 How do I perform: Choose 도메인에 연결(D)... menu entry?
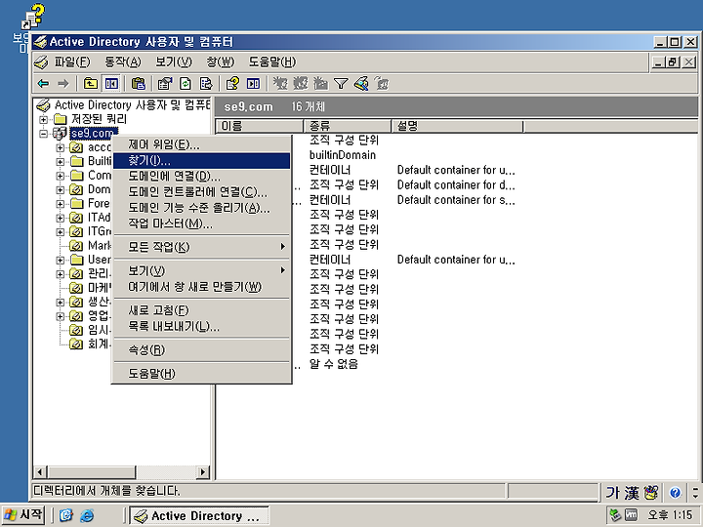[x=201, y=176]
